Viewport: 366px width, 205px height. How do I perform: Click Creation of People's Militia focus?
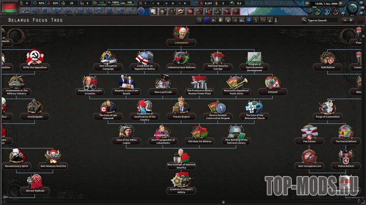[x=182, y=180]
